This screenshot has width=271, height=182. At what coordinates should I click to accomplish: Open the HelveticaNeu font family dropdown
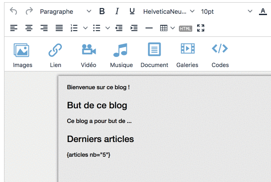tap(169, 12)
